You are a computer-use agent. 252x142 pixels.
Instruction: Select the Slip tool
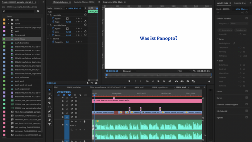[x=49, y=107]
